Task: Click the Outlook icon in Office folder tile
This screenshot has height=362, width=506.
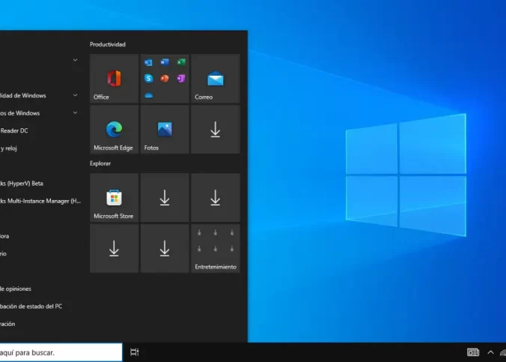Action: click(148, 62)
